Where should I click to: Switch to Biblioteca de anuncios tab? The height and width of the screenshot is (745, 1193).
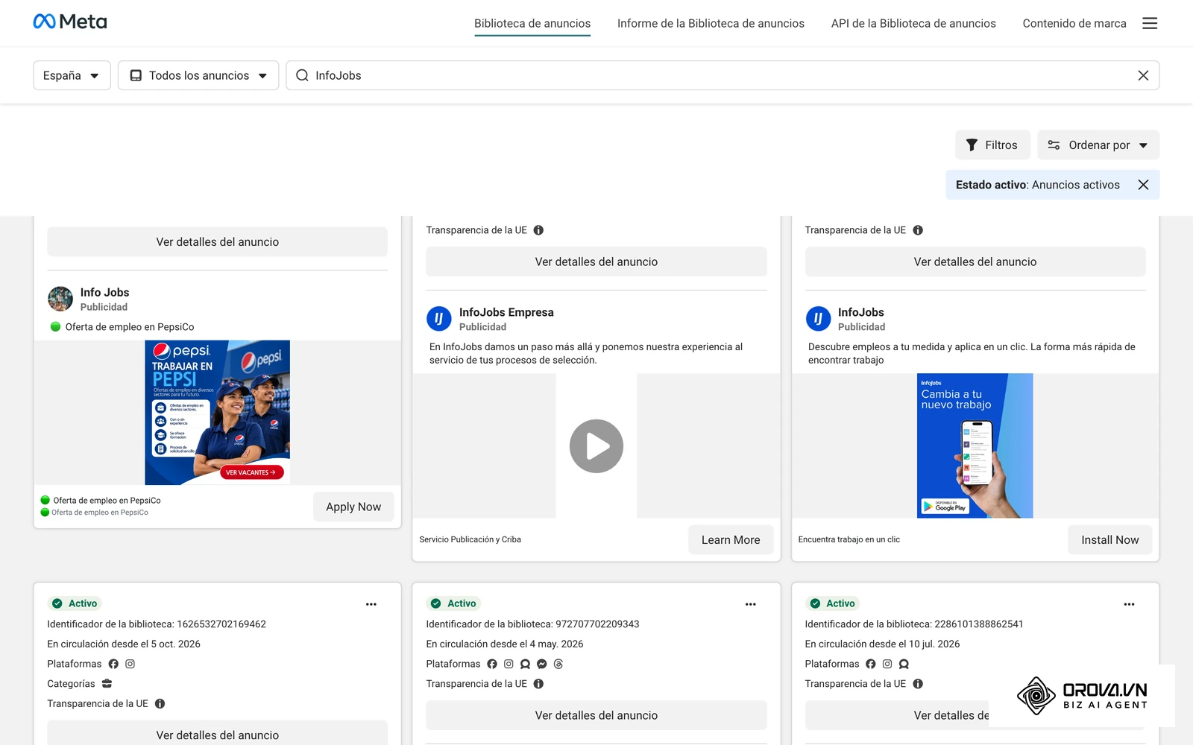[x=532, y=23]
